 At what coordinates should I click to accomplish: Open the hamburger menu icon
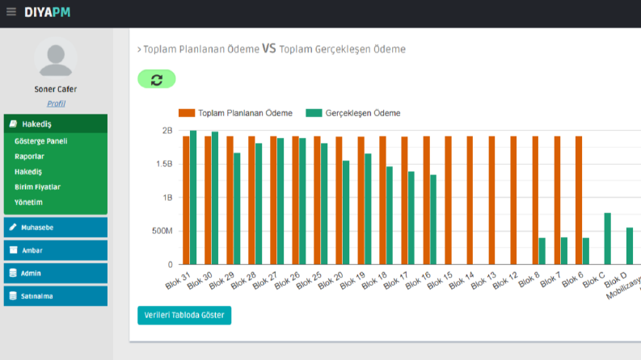[x=11, y=12]
